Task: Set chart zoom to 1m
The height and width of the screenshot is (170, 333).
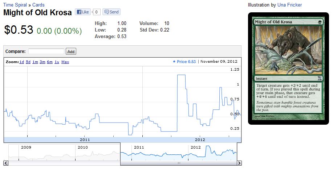Action: 35,62
